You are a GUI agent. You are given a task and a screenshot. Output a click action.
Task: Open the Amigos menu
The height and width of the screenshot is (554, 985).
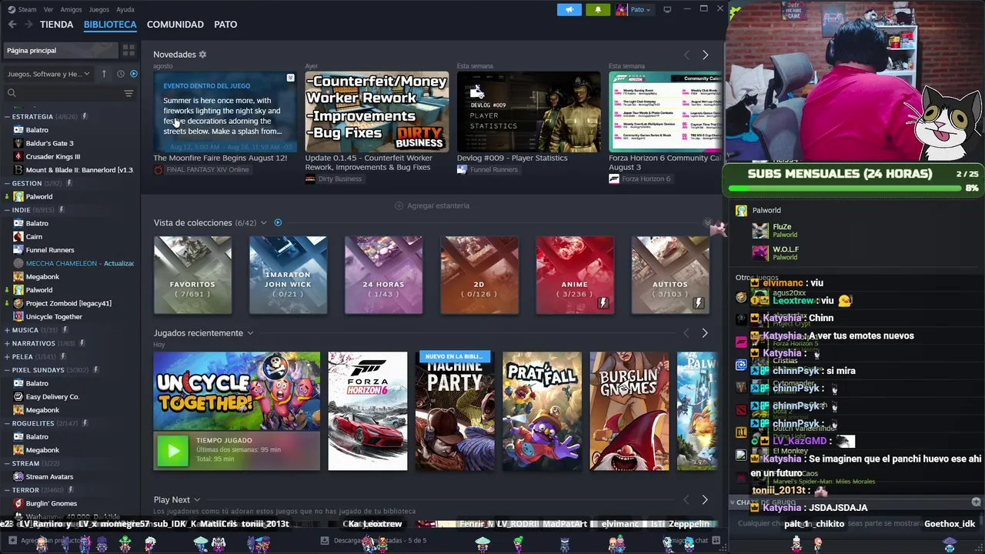71,10
